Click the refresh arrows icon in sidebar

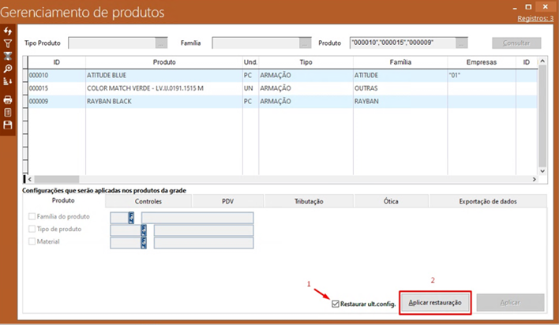(x=8, y=30)
